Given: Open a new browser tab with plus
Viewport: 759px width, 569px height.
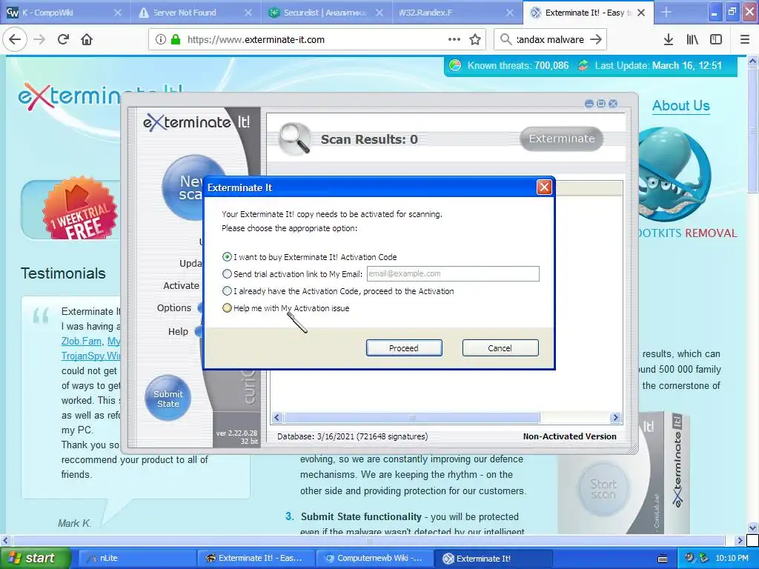Looking at the screenshot, I should pyautogui.click(x=666, y=13).
